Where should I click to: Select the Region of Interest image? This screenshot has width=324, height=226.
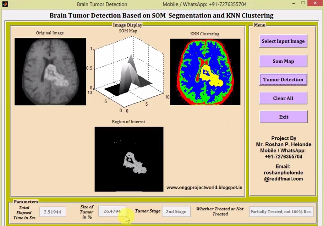click(x=129, y=159)
